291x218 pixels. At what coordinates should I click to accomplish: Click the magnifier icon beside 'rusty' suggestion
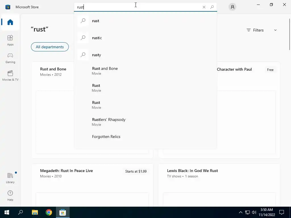coord(83,55)
